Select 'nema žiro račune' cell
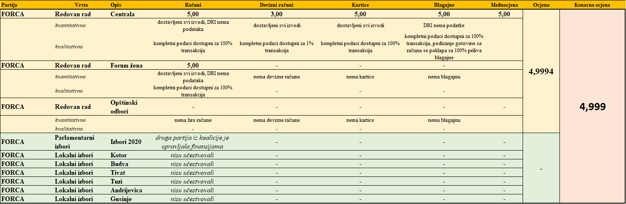Viewport: 626px width, 204px height. coord(193,120)
